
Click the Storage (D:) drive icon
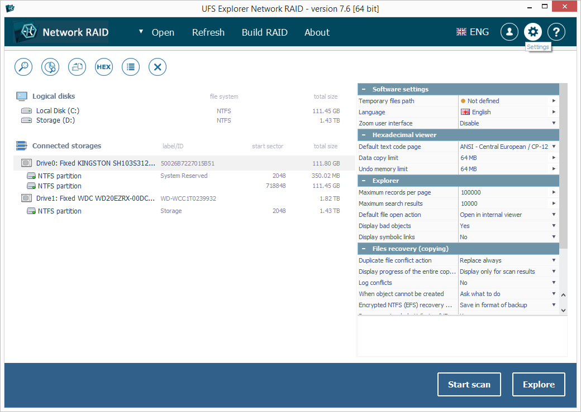pos(26,120)
